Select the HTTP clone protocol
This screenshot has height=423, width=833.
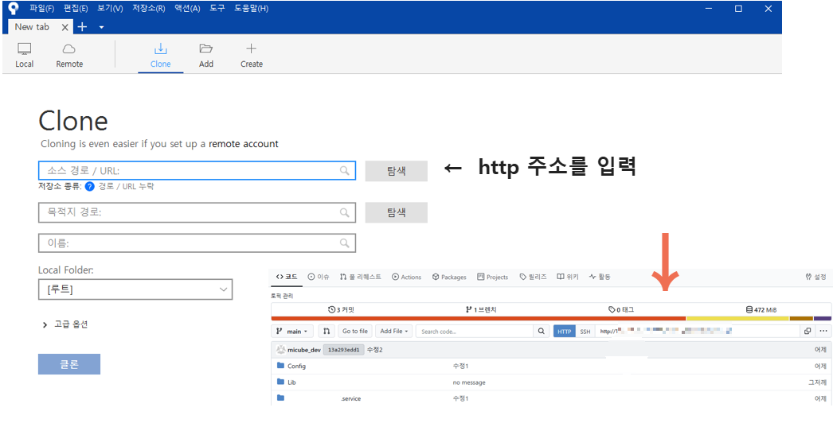tap(564, 332)
